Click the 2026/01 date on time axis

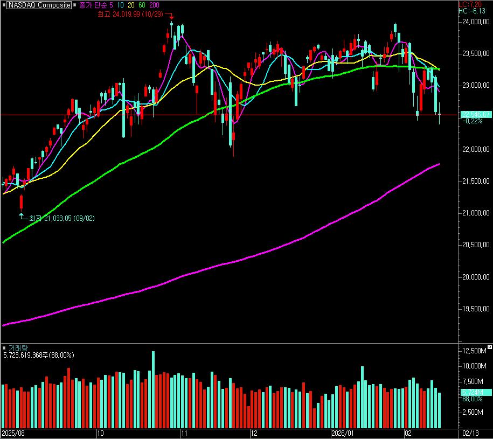pos(342,433)
